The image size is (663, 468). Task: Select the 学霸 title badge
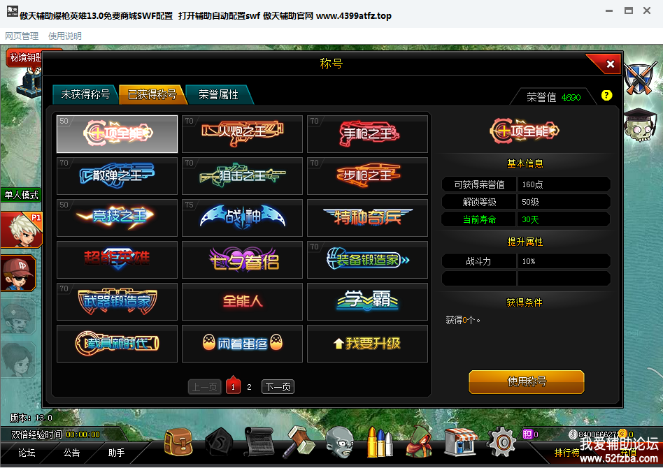pyautogui.click(x=367, y=301)
